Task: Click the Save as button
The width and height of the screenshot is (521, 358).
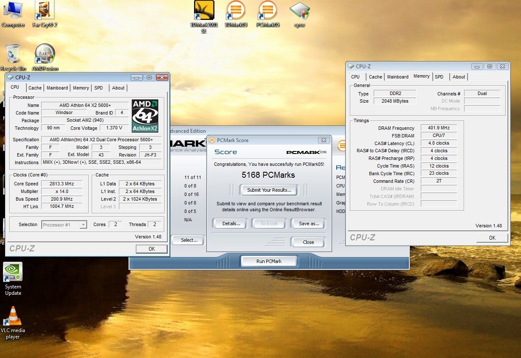Action: tap(309, 224)
